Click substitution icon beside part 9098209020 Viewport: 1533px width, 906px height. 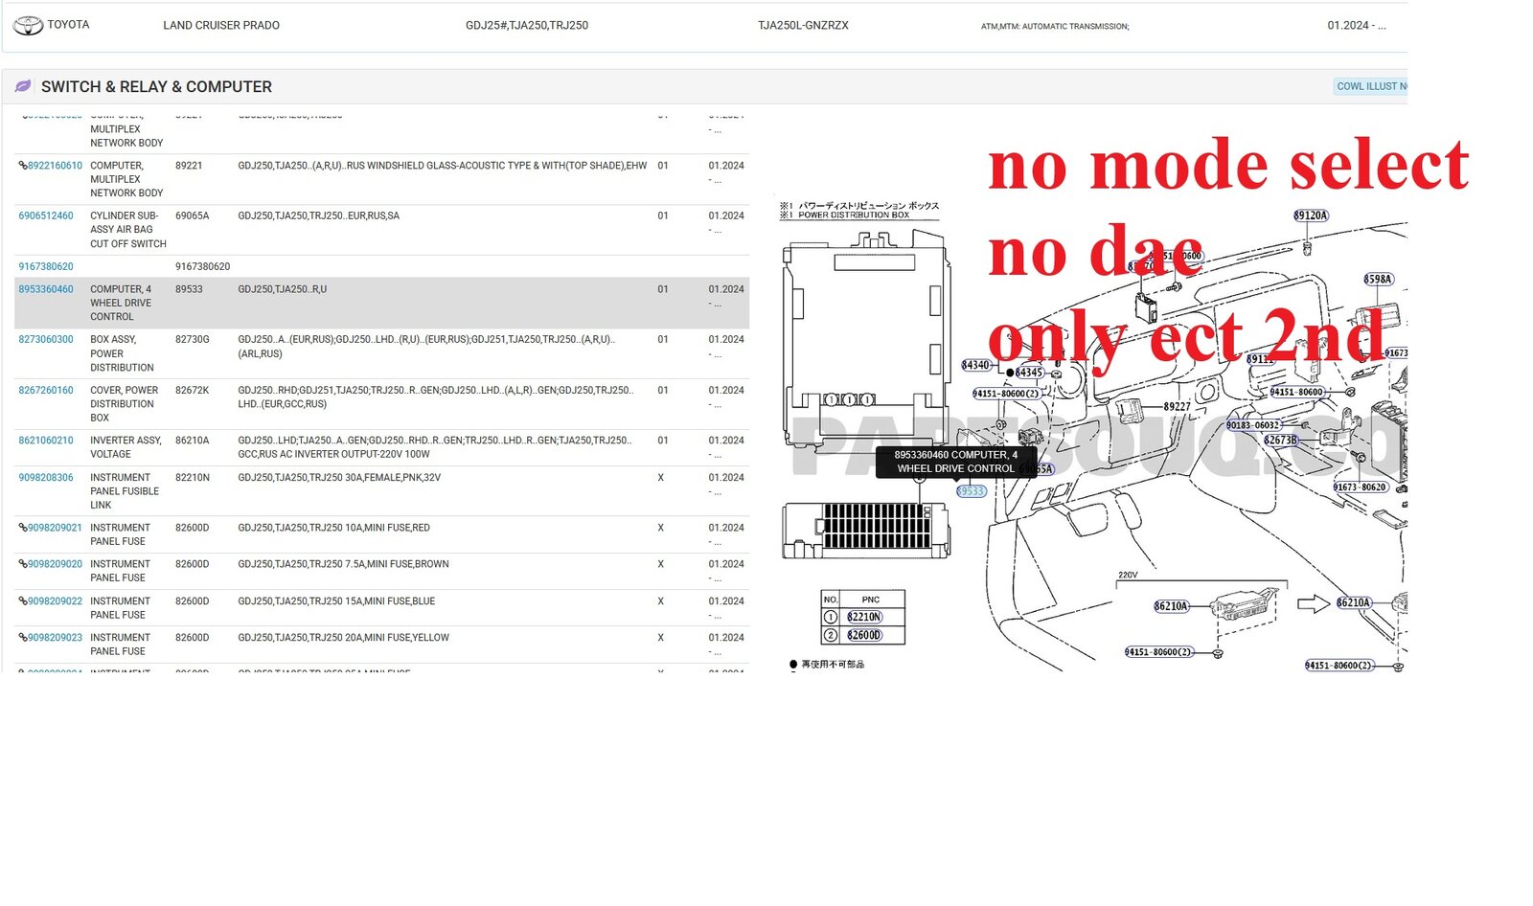point(22,564)
